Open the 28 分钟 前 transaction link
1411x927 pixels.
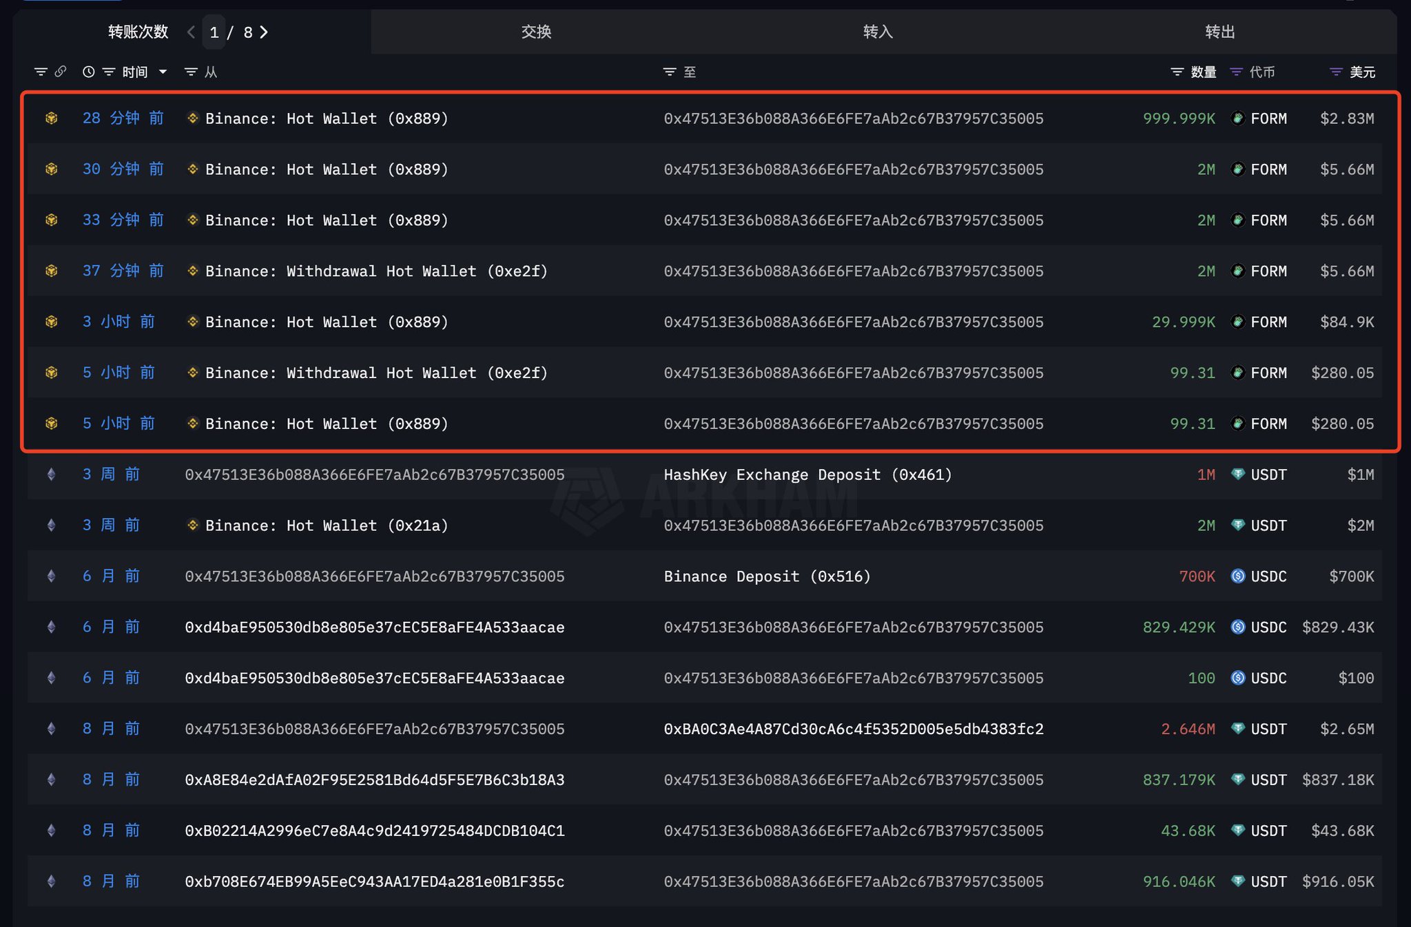point(123,118)
